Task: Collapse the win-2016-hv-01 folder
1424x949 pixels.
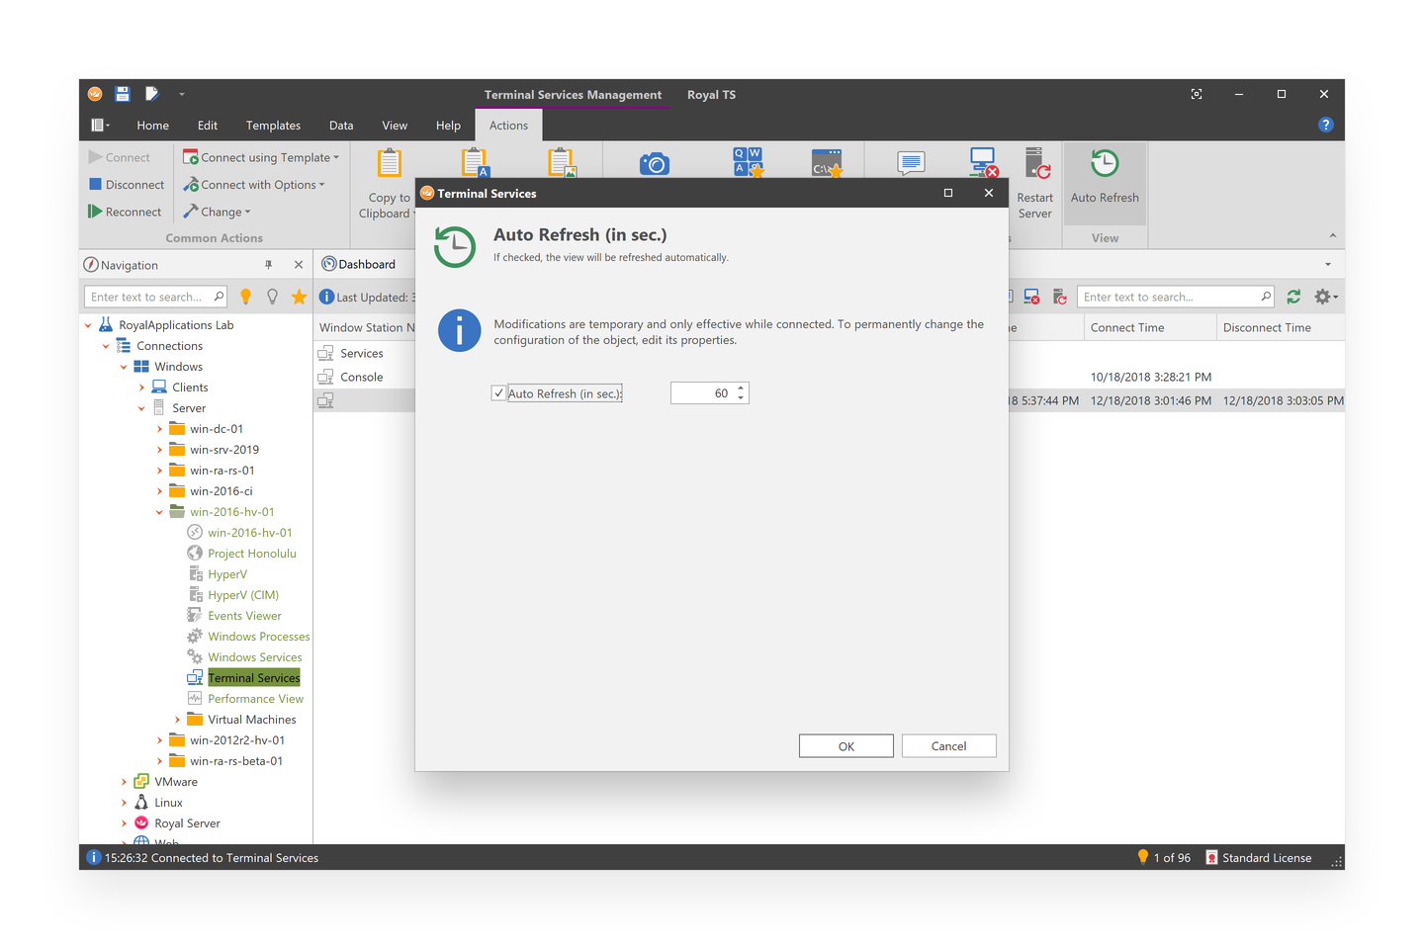Action: click(159, 512)
